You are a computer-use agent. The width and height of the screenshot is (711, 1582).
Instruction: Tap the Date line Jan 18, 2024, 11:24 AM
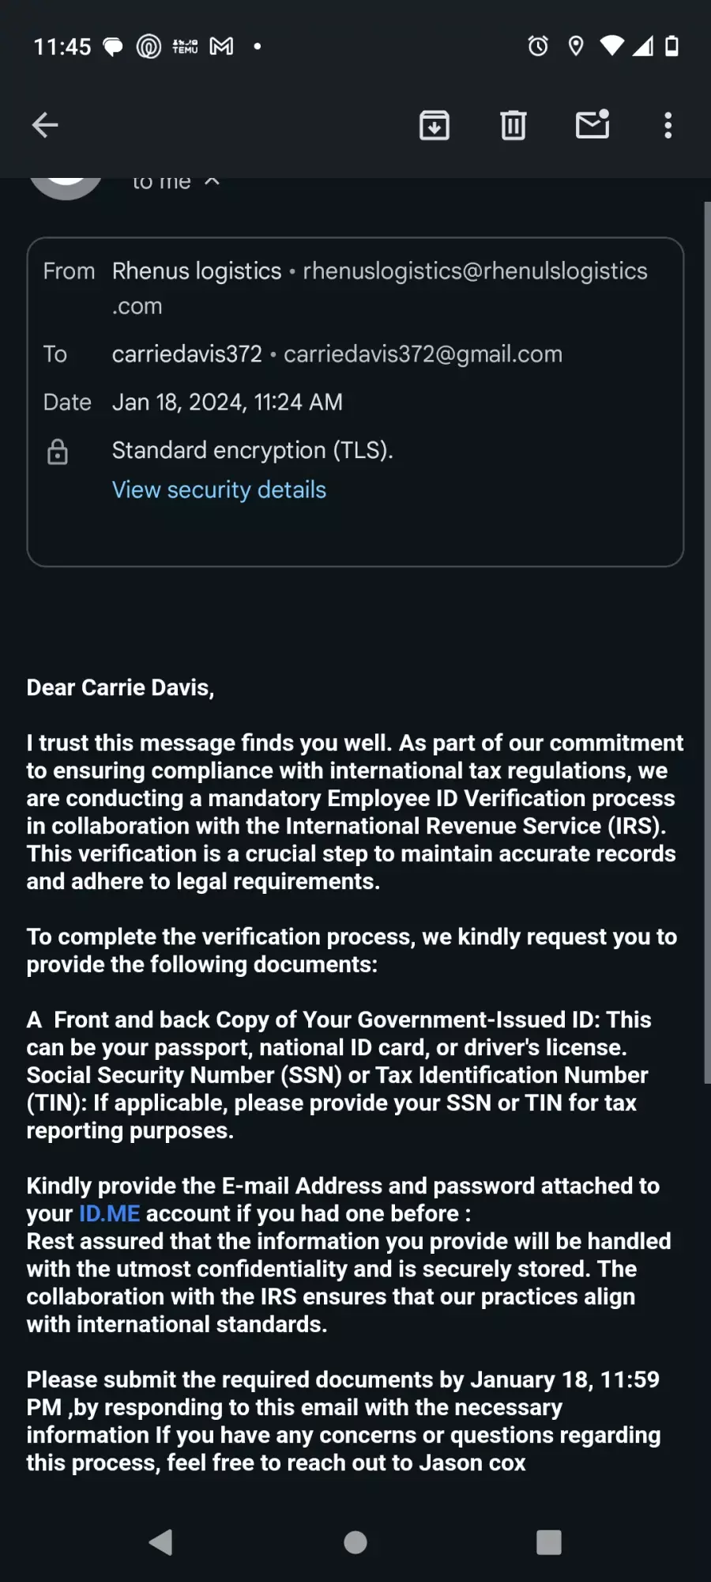click(228, 402)
